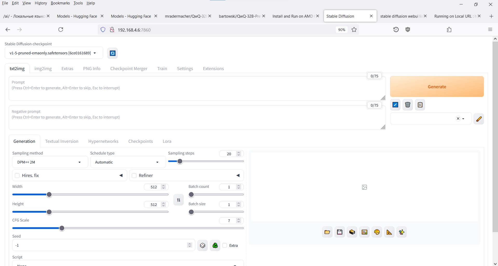Click the CFG Scale slider handle
This screenshot has height=266, width=498.
62,228
